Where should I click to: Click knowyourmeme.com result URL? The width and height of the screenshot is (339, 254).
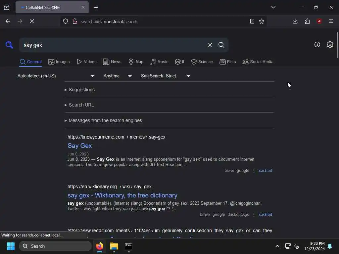tap(116, 137)
